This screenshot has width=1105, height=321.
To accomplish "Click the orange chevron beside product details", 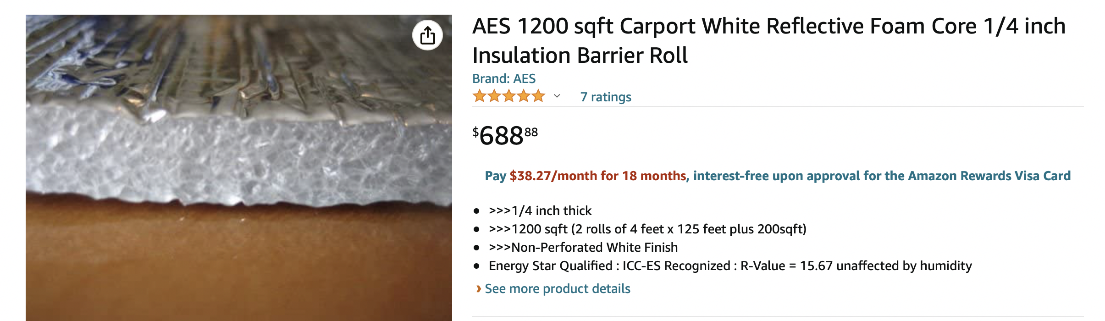I will pos(478,289).
